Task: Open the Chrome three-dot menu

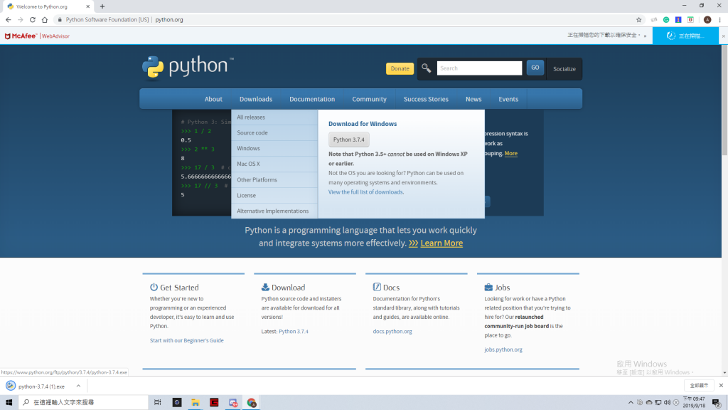Action: [719, 19]
